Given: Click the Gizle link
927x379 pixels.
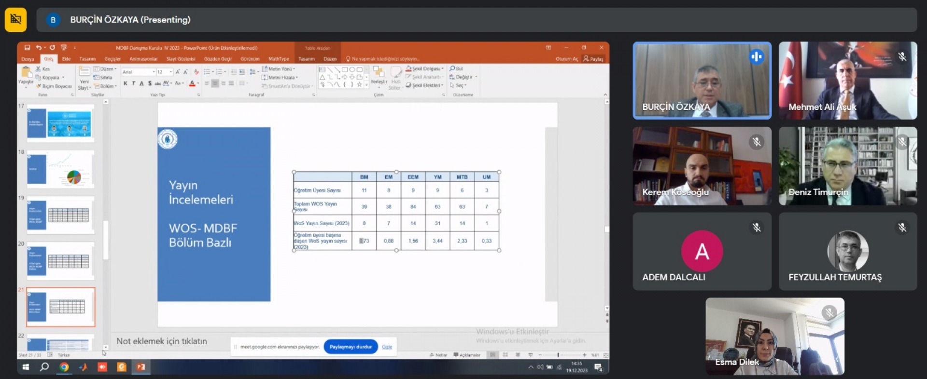Looking at the screenshot, I should tap(387, 347).
